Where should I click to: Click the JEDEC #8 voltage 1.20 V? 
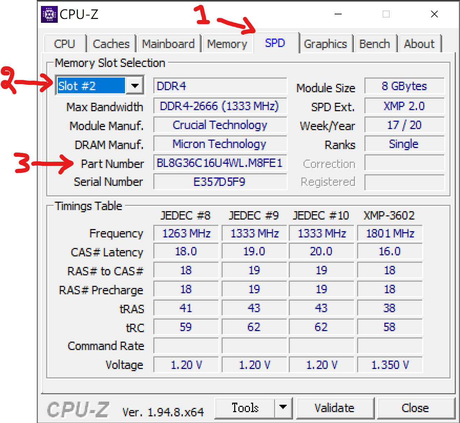[x=186, y=365]
